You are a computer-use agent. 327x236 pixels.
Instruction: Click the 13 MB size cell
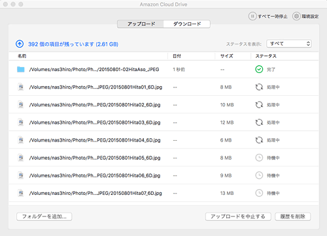[x=227, y=193]
